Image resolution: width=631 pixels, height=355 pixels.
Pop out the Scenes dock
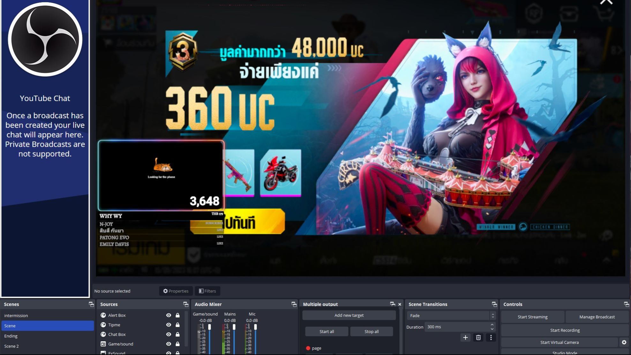pyautogui.click(x=91, y=304)
